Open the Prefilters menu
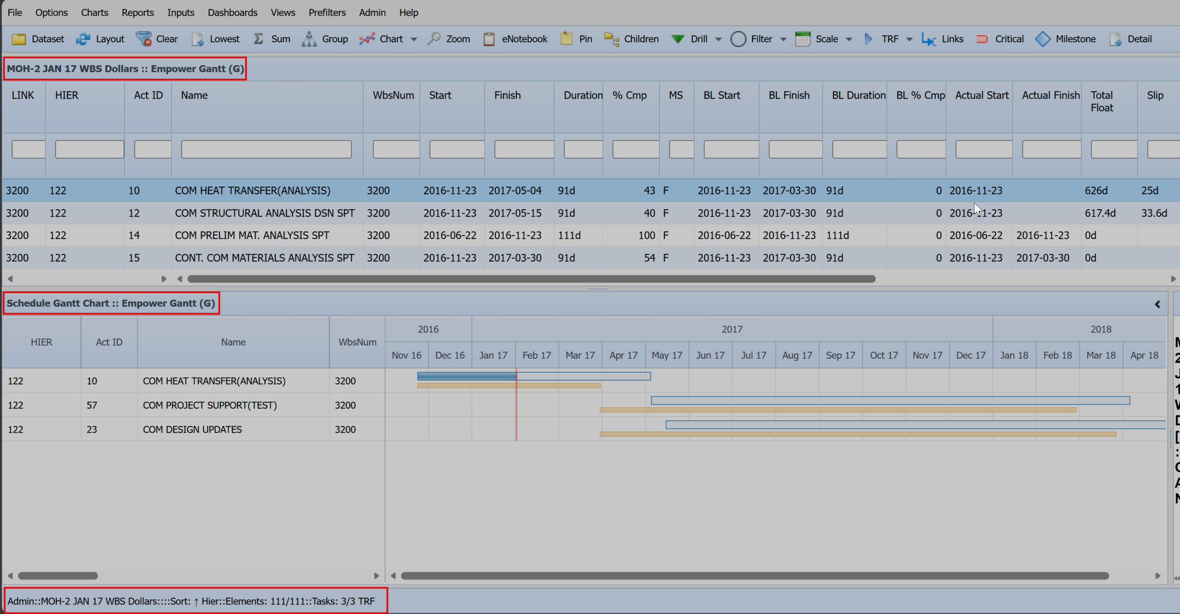The width and height of the screenshot is (1180, 614). click(x=327, y=12)
